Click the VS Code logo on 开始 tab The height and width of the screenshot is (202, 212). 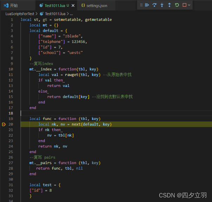click(6, 6)
